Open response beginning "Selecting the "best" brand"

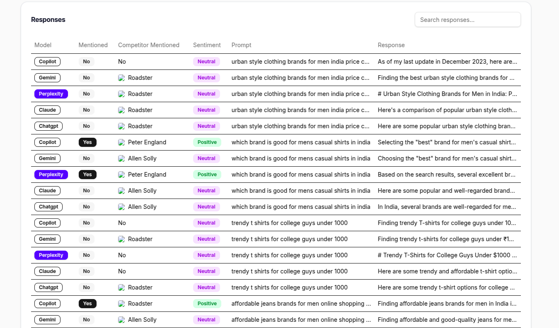pyautogui.click(x=448, y=142)
